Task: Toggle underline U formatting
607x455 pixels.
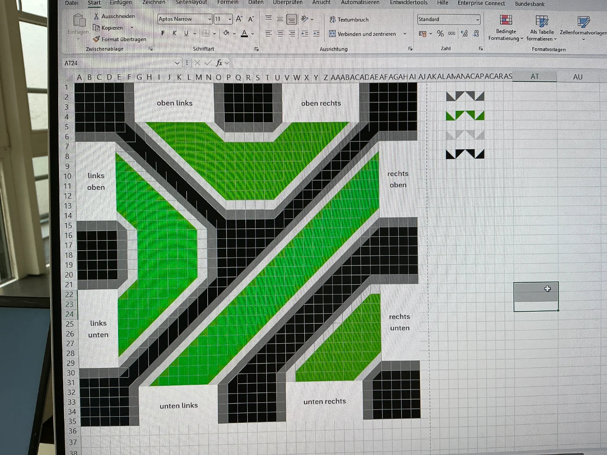Action: click(x=186, y=33)
